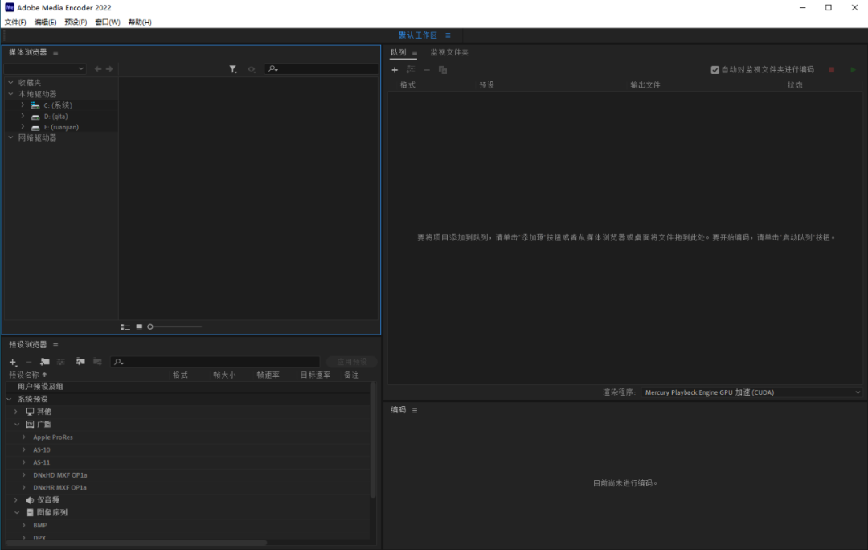Click the new preset group folder icon
This screenshot has height=550, width=868.
pyautogui.click(x=45, y=362)
